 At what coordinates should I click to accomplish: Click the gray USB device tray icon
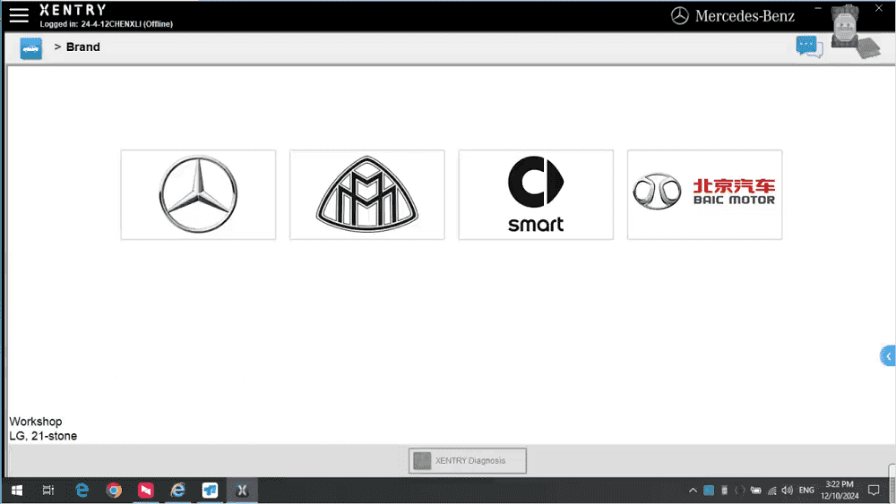[724, 491]
